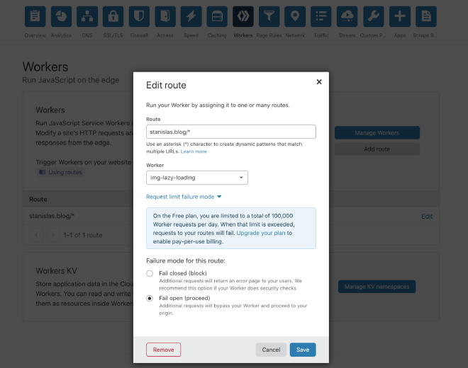
Task: Save the edited route
Action: pos(303,350)
